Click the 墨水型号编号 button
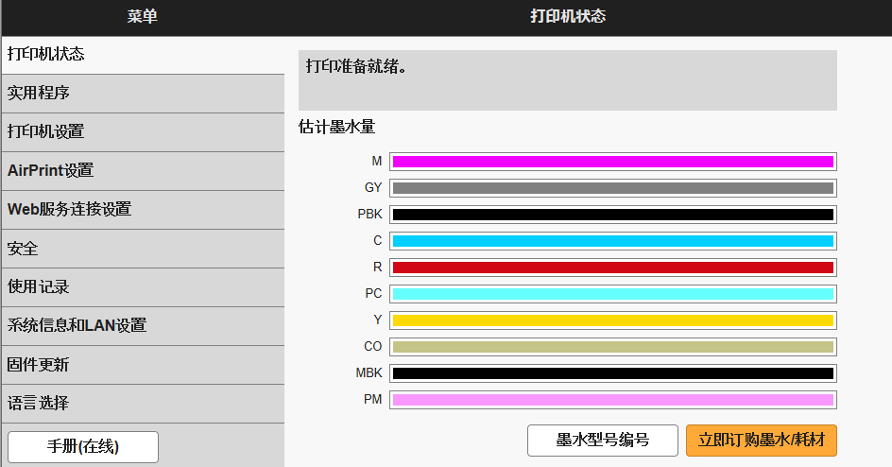The image size is (892, 467). pyautogui.click(x=602, y=441)
